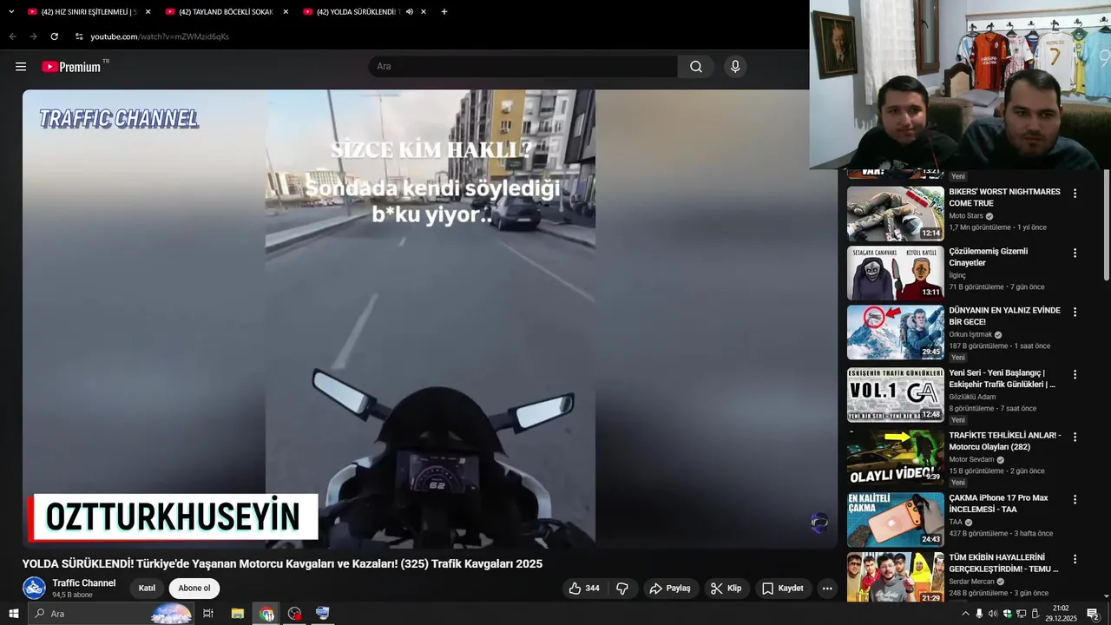Create a clip with Klip button

(726, 589)
